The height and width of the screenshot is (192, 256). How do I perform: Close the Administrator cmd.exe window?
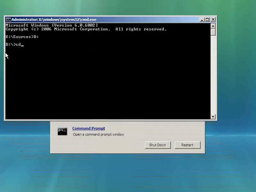[x=213, y=20]
